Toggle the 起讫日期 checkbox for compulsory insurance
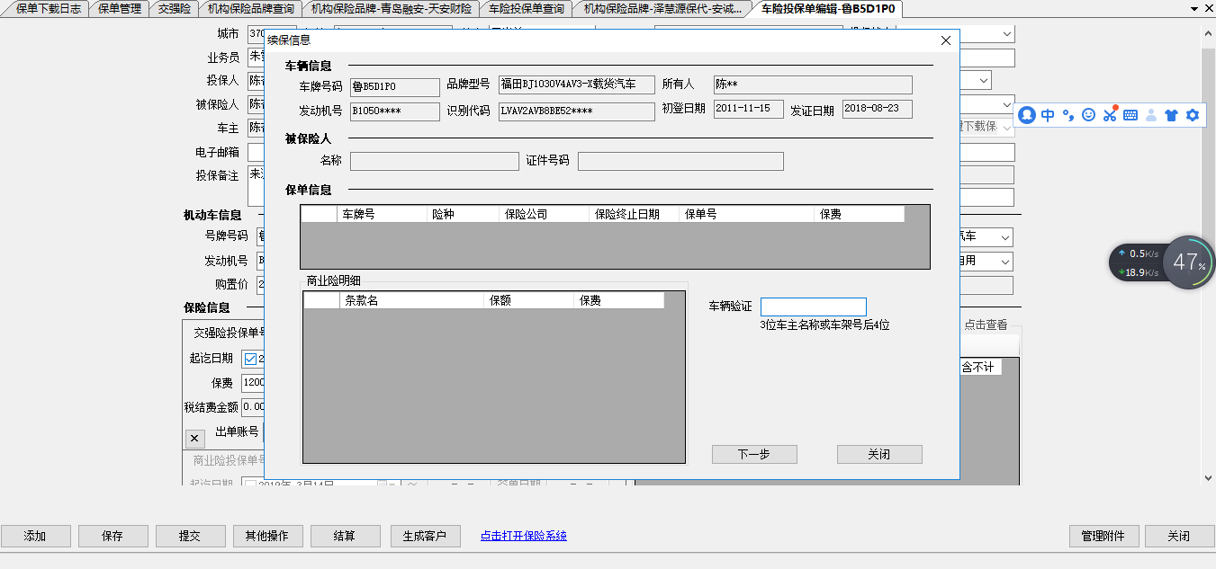Viewport: 1216px width, 569px height. tap(250, 359)
